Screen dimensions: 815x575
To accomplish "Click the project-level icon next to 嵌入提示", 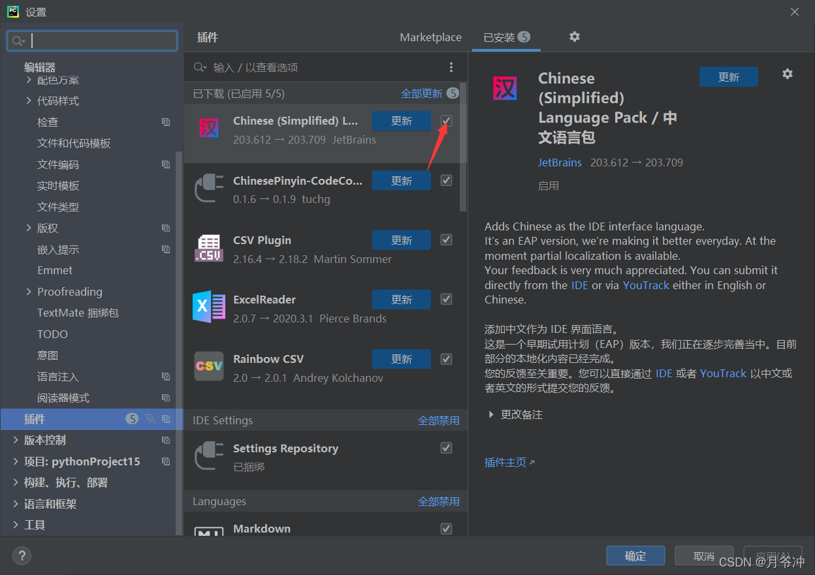I will tap(166, 249).
